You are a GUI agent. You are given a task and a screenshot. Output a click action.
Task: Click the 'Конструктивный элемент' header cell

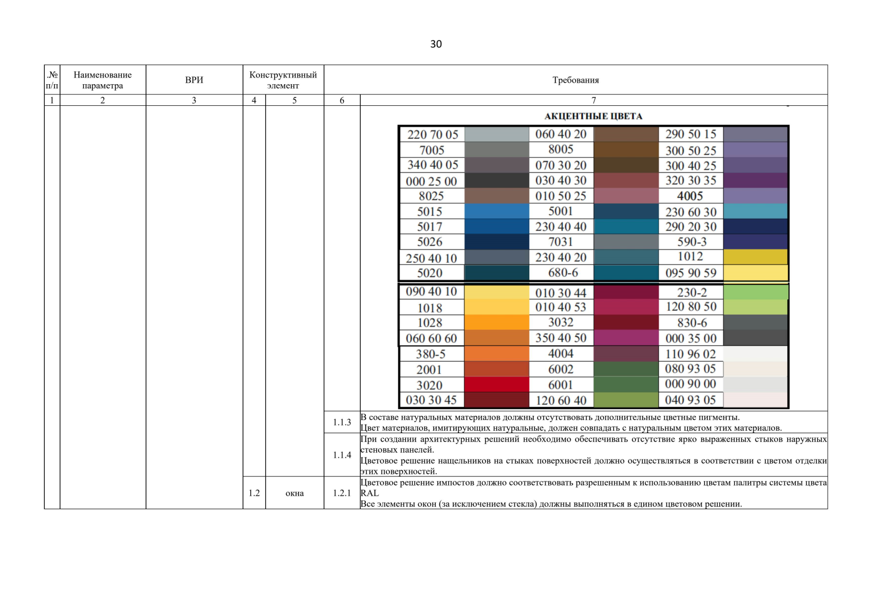click(x=283, y=80)
